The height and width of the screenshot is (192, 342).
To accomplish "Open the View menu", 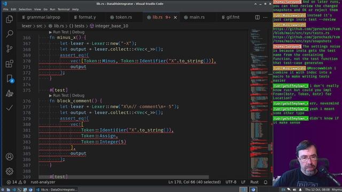I will coord(37,10).
